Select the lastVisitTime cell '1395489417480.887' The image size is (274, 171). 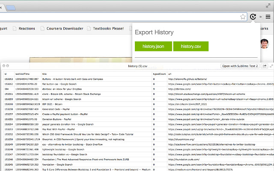(x=27, y=79)
